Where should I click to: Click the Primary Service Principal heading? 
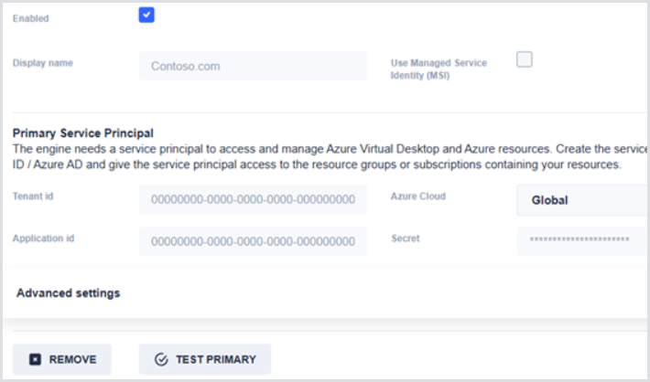(83, 133)
